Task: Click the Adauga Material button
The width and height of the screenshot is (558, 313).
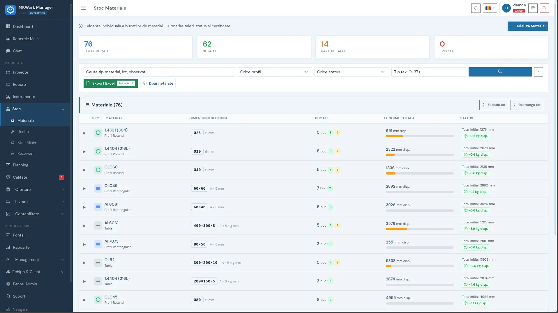Action: point(528,26)
